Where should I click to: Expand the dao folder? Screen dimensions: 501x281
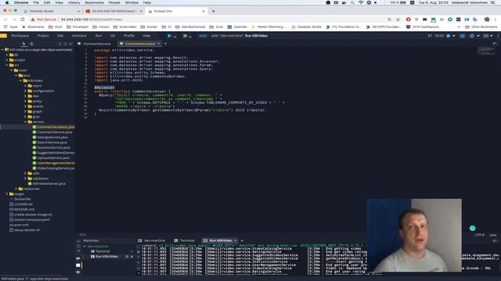pos(25,96)
